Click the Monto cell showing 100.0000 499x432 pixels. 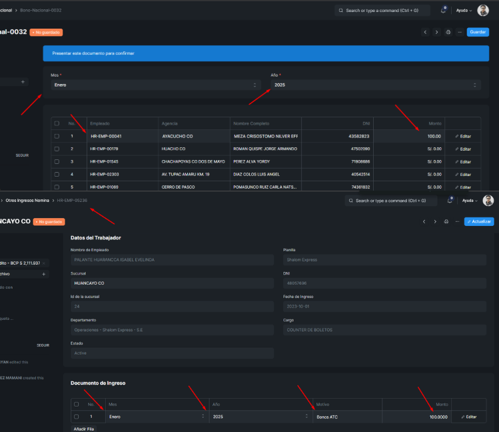point(416,417)
